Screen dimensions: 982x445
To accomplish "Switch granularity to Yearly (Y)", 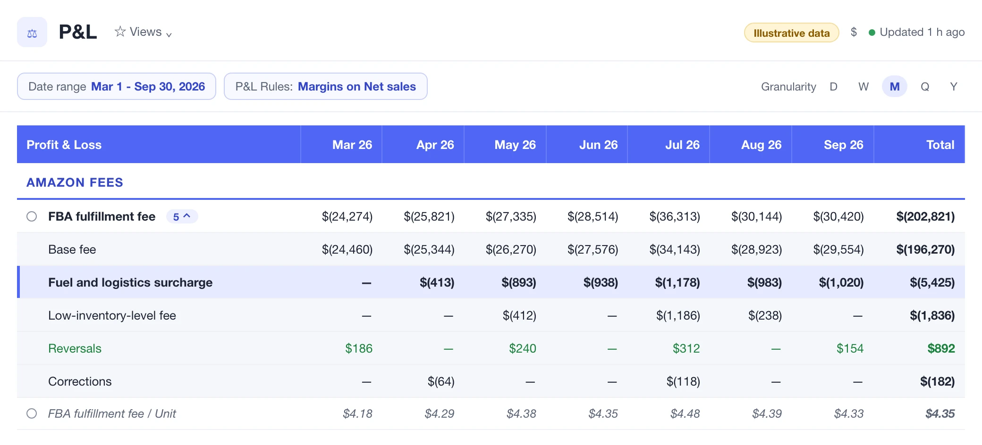I will pos(954,87).
